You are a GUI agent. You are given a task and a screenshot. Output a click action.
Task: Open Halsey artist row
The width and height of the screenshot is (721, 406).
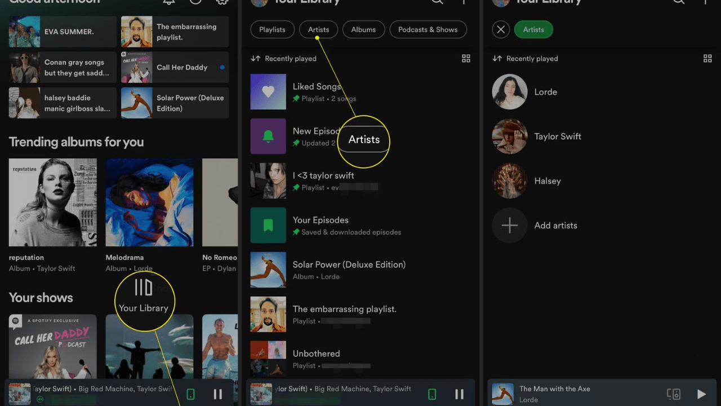tap(603, 181)
